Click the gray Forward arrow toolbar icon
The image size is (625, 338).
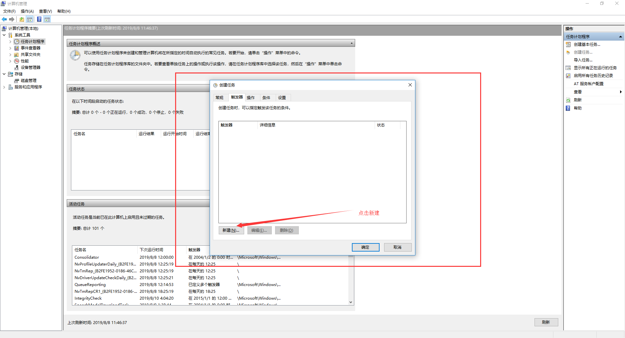click(12, 19)
